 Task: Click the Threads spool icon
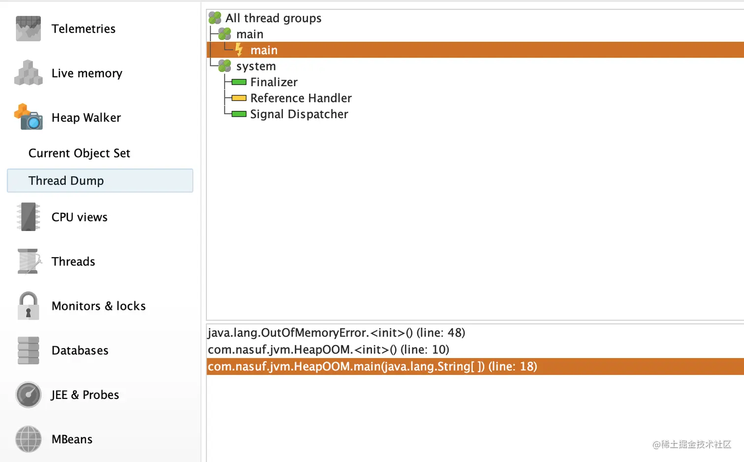(x=29, y=261)
